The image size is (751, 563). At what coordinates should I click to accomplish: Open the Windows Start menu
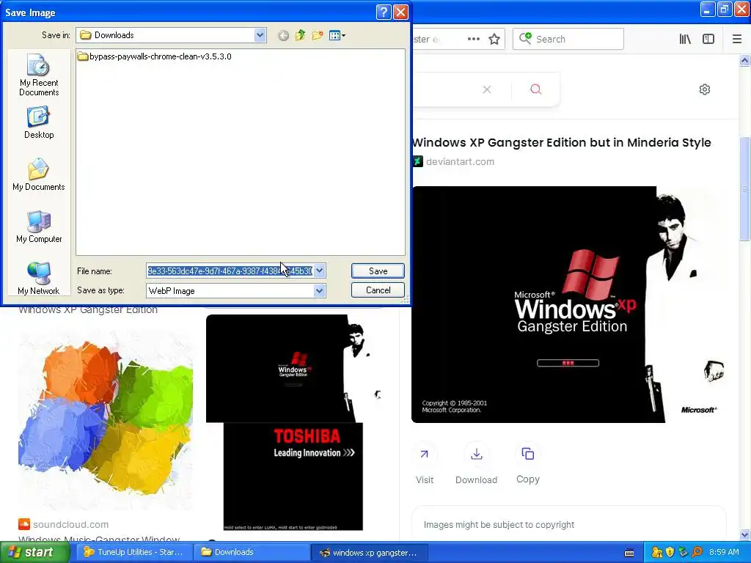34,553
